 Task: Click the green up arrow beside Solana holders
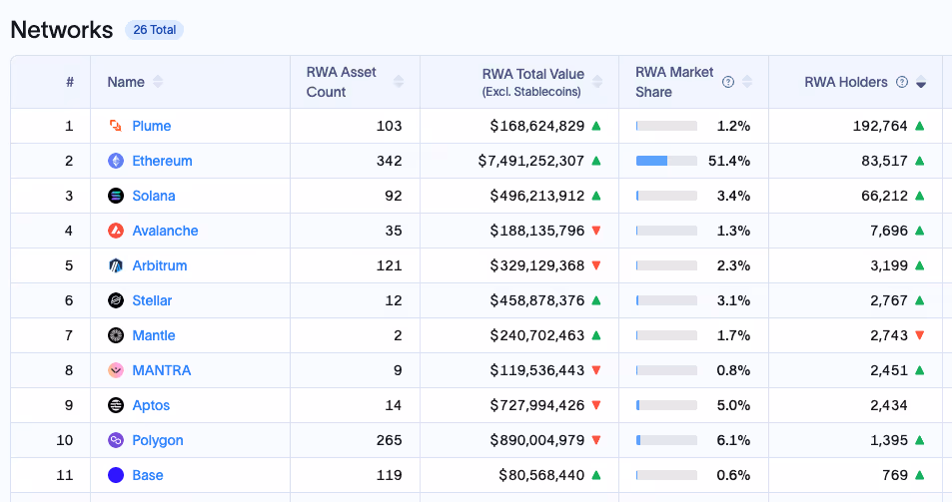click(920, 196)
